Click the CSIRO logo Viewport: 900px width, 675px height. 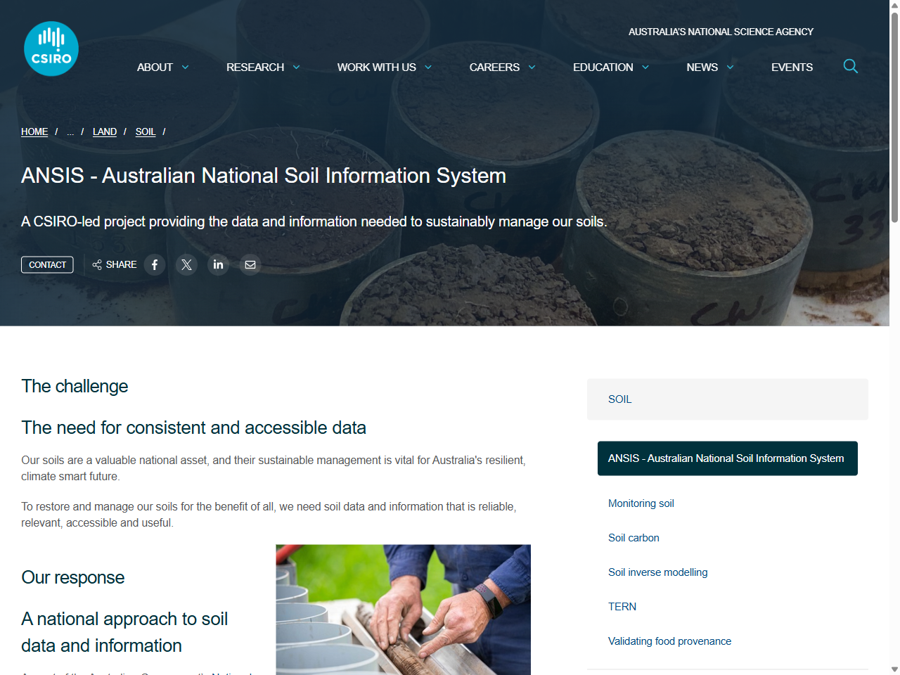[x=51, y=49]
